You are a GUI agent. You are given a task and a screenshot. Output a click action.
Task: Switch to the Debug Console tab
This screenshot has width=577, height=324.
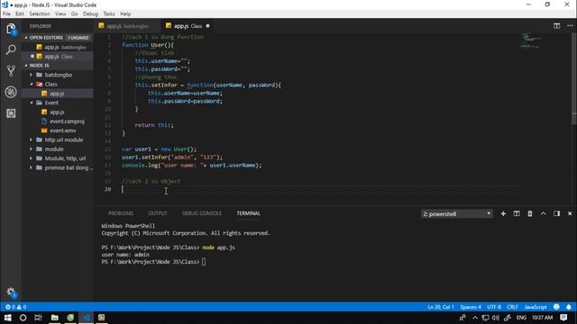pos(202,213)
